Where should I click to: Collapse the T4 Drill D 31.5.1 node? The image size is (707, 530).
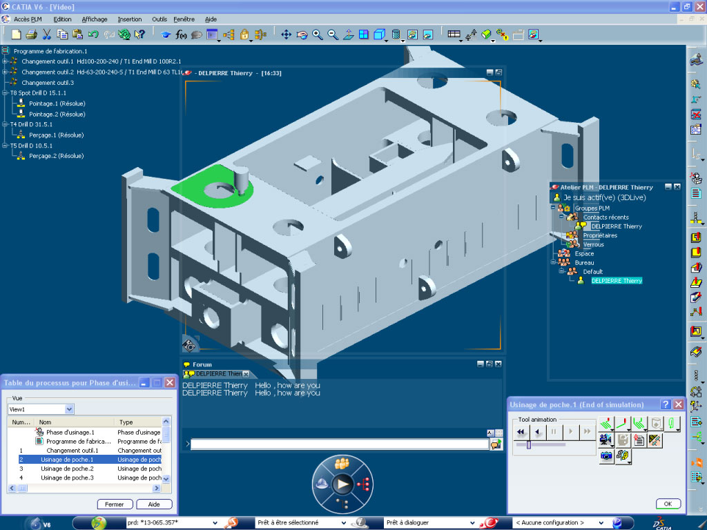pyautogui.click(x=5, y=124)
